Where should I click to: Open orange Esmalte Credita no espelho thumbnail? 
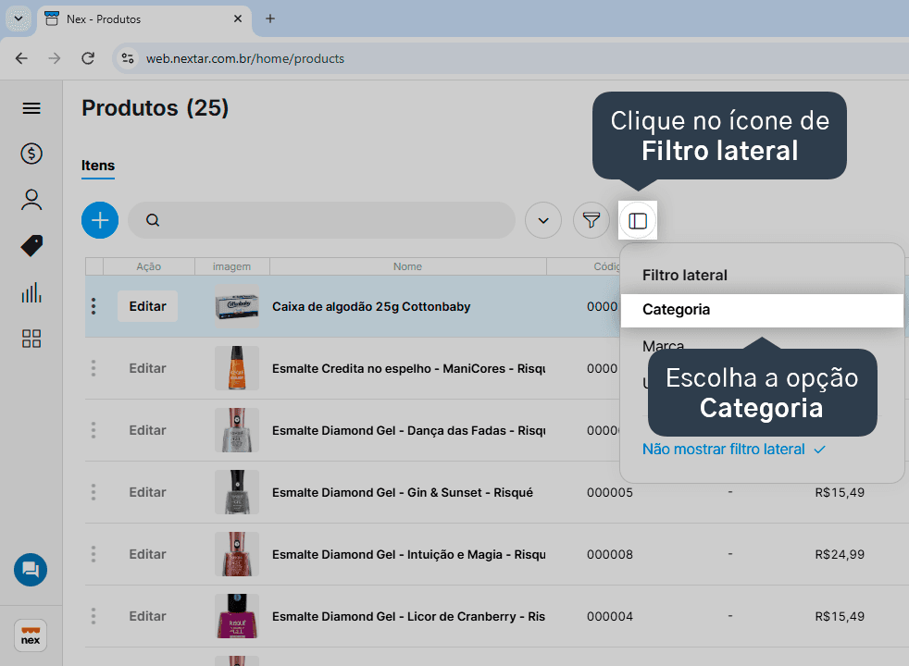pos(237,368)
